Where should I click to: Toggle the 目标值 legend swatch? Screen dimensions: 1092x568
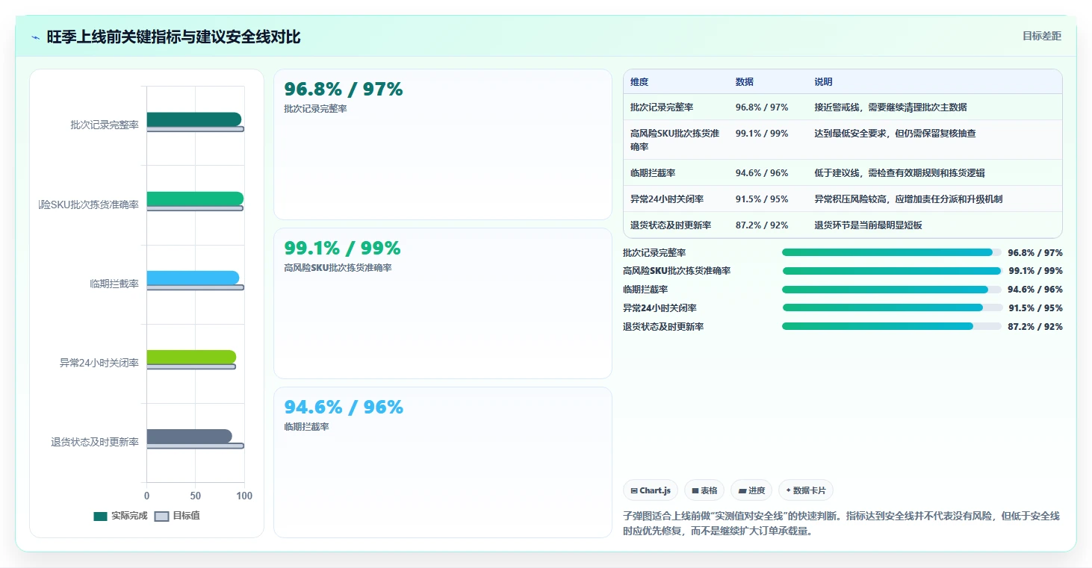click(162, 516)
